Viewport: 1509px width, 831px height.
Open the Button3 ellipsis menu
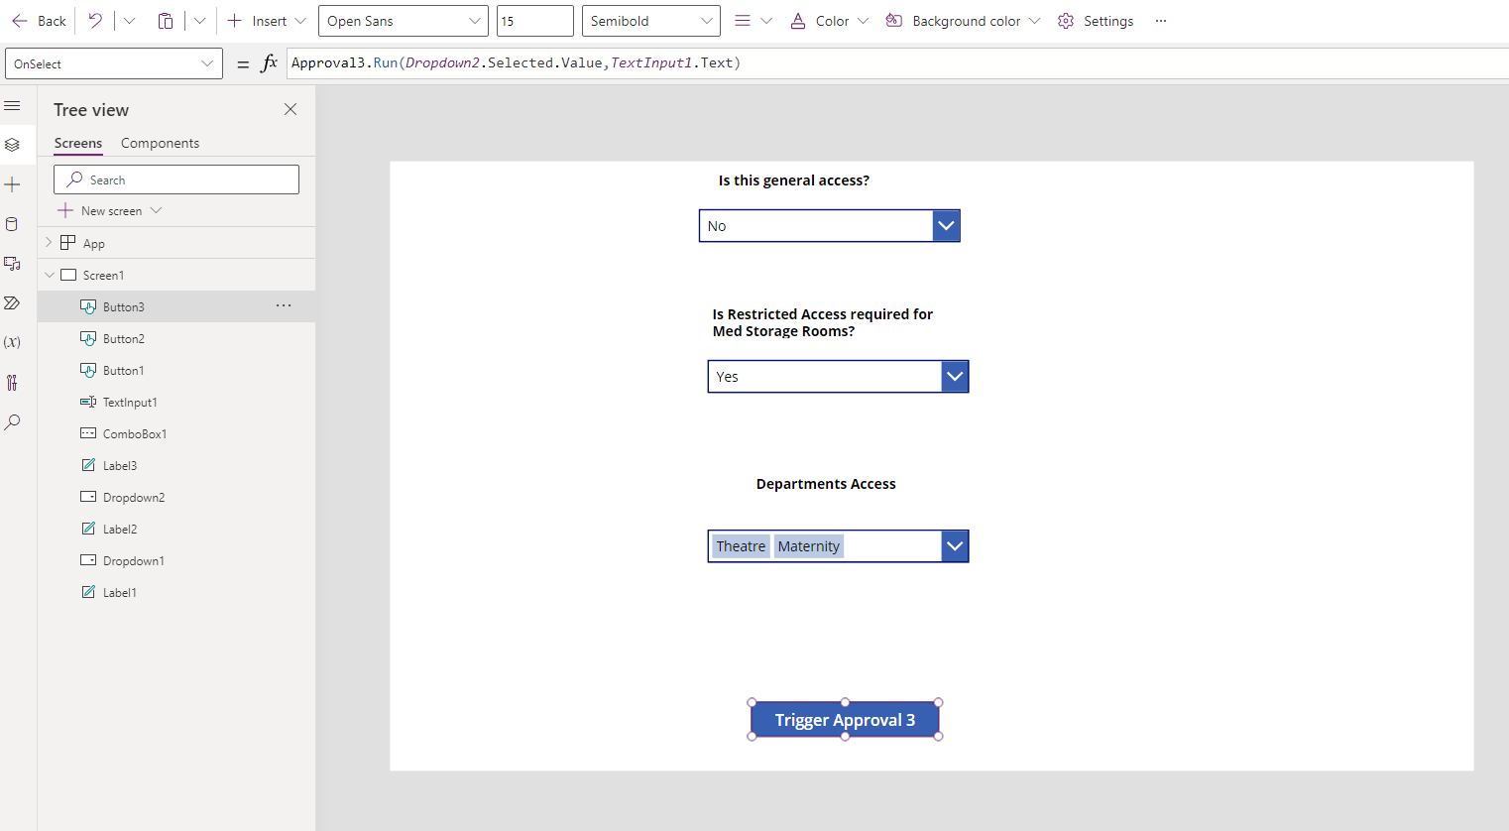pyautogui.click(x=284, y=306)
